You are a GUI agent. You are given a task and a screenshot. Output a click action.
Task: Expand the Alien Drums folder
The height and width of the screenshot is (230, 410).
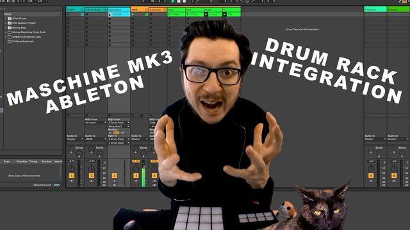point(6,19)
